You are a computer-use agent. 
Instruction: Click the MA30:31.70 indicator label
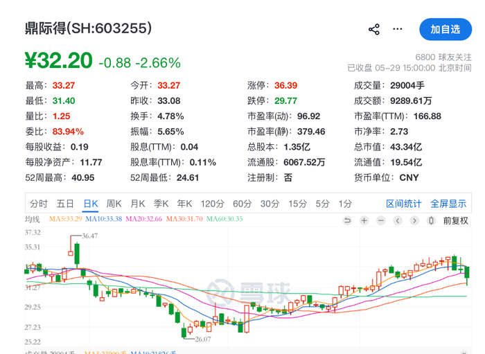coord(184,219)
